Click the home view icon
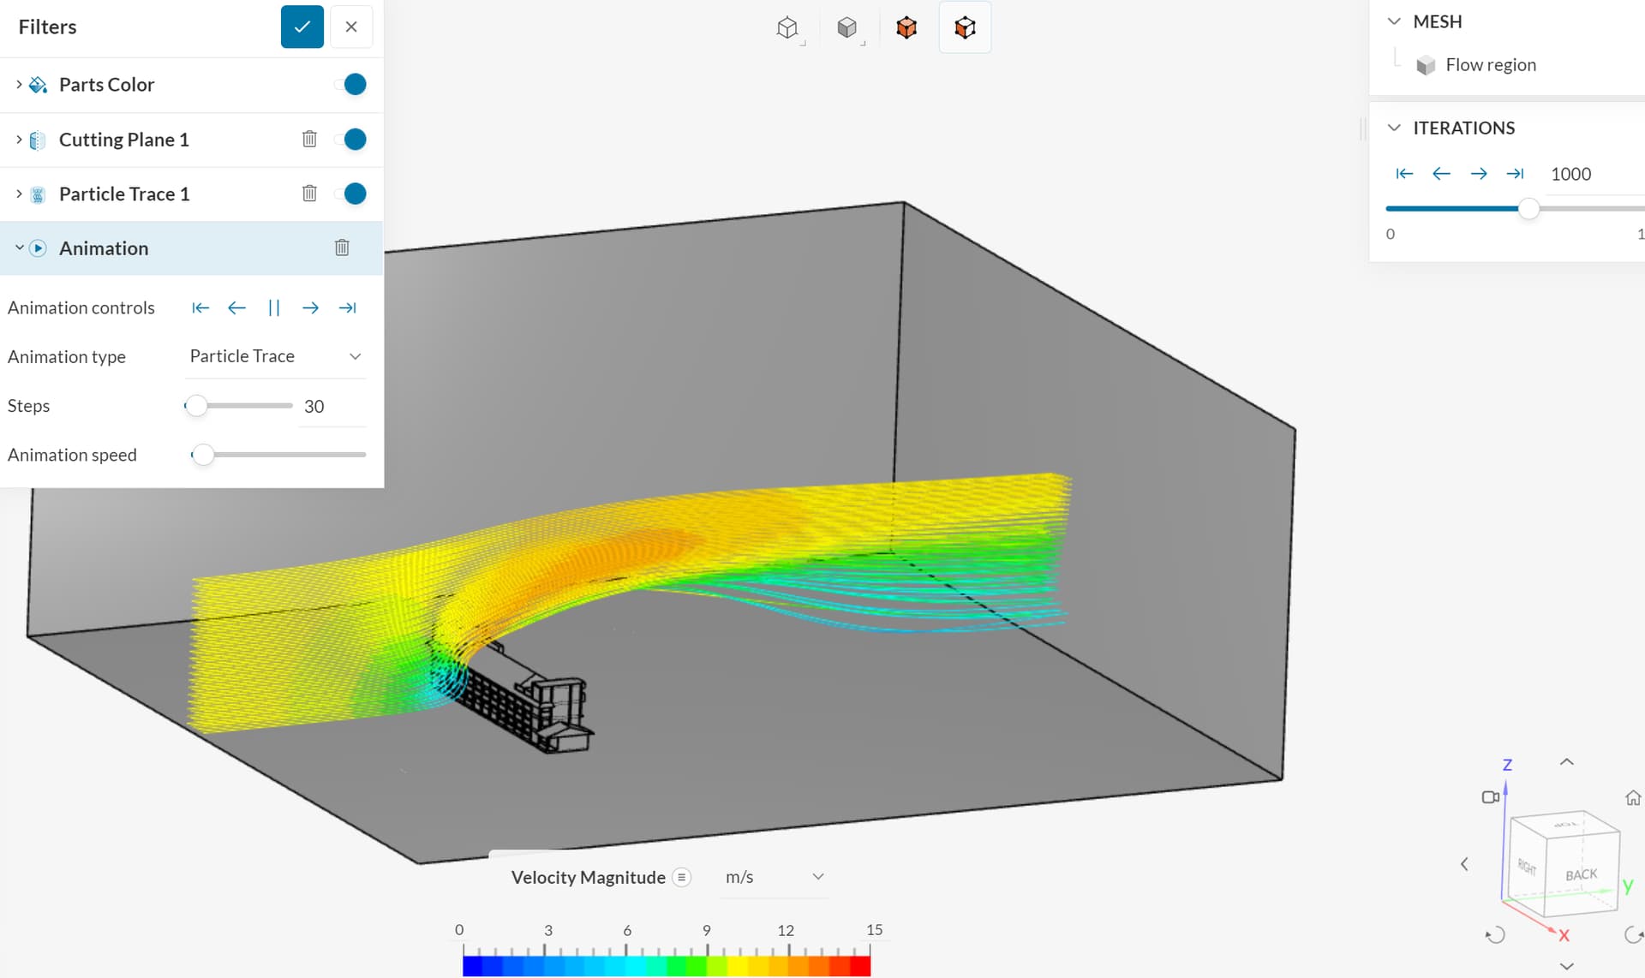This screenshot has height=978, width=1645. pyautogui.click(x=1633, y=797)
